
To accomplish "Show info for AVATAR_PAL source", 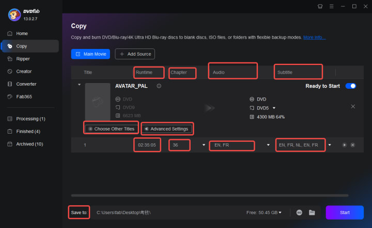I will click(x=159, y=86).
